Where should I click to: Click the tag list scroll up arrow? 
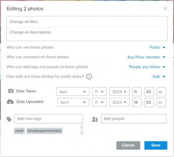coord(82,127)
